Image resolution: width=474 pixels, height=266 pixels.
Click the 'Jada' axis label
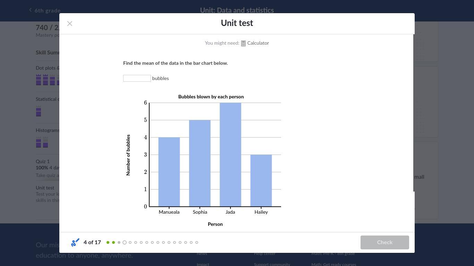click(x=230, y=212)
